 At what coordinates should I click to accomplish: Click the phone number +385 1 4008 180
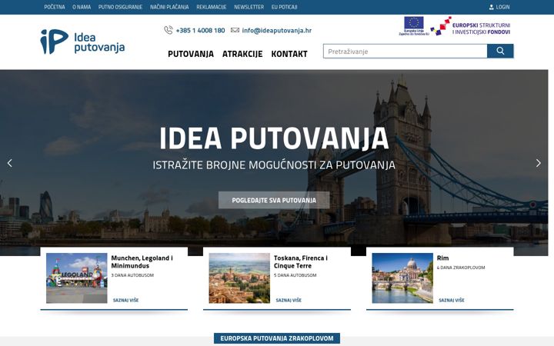(x=200, y=30)
